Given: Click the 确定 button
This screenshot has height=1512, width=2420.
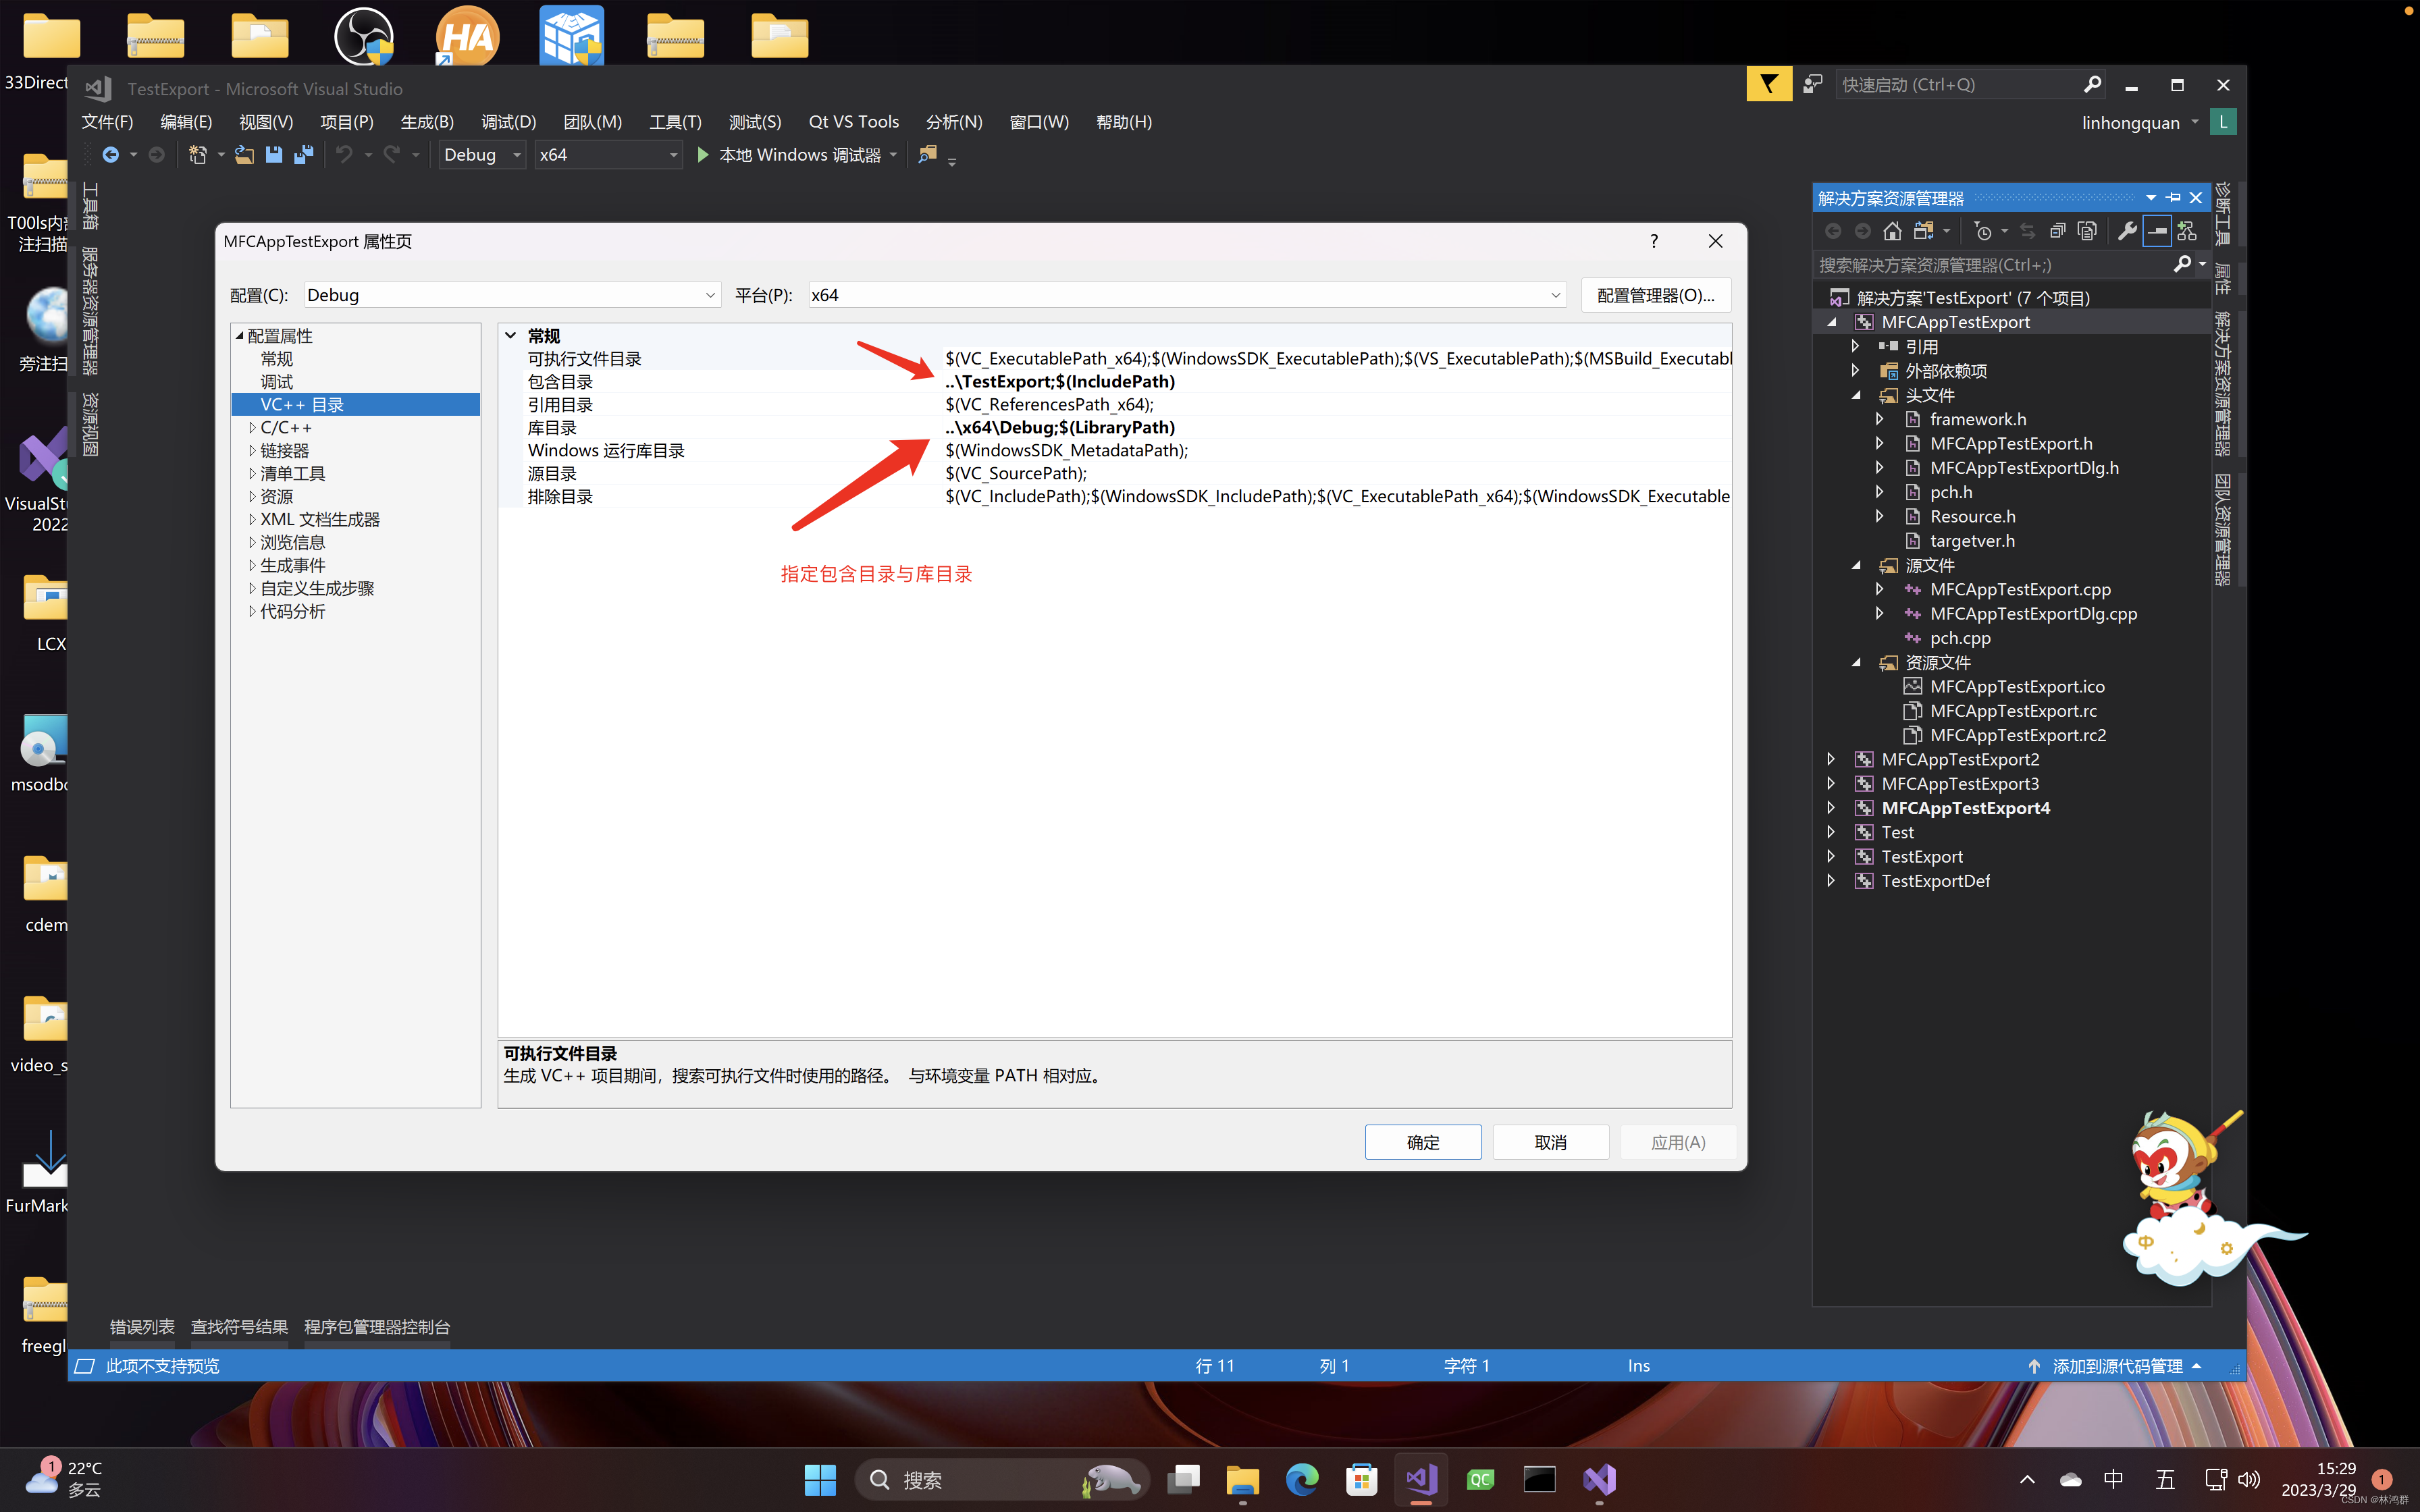Looking at the screenshot, I should click(x=1423, y=1142).
